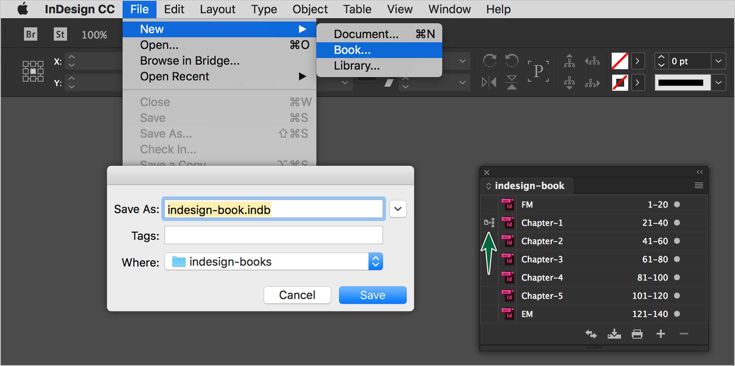Select the reference point locator grid
735x366 pixels.
(33, 71)
